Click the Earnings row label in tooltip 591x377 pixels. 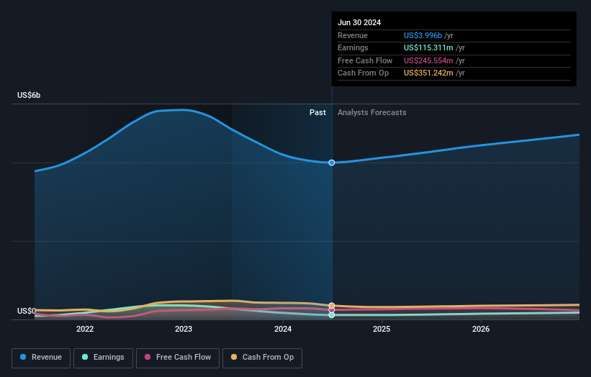353,47
